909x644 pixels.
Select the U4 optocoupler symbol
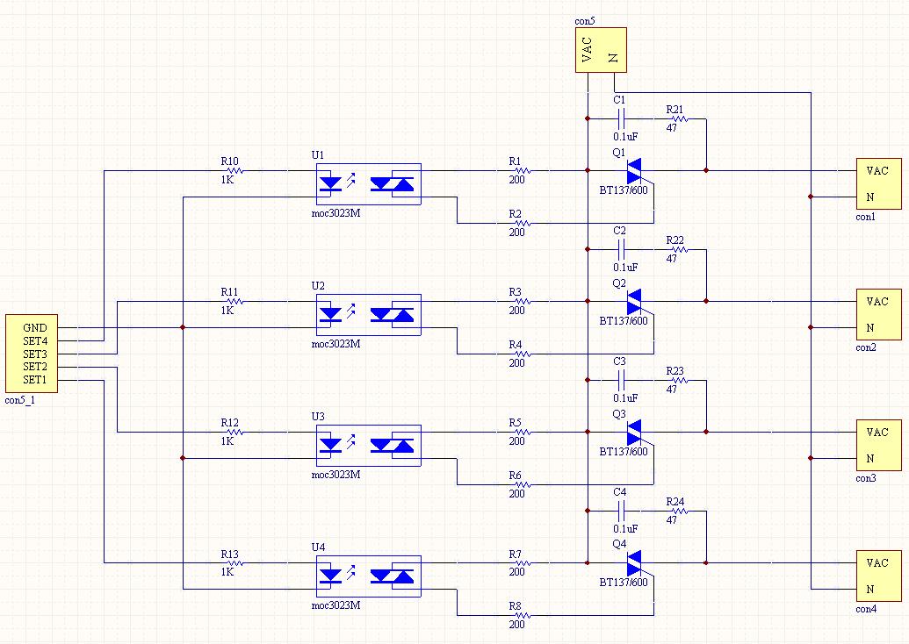tap(369, 576)
